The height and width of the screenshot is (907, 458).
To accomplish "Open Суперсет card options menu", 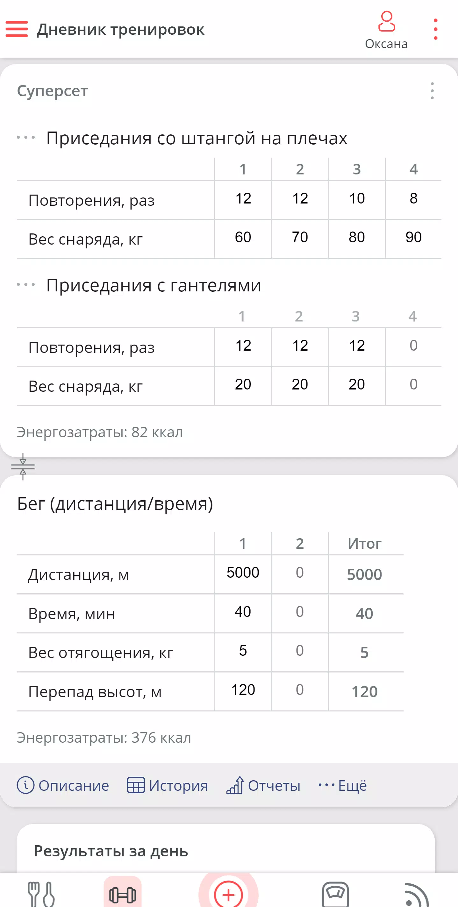I will pos(432,91).
